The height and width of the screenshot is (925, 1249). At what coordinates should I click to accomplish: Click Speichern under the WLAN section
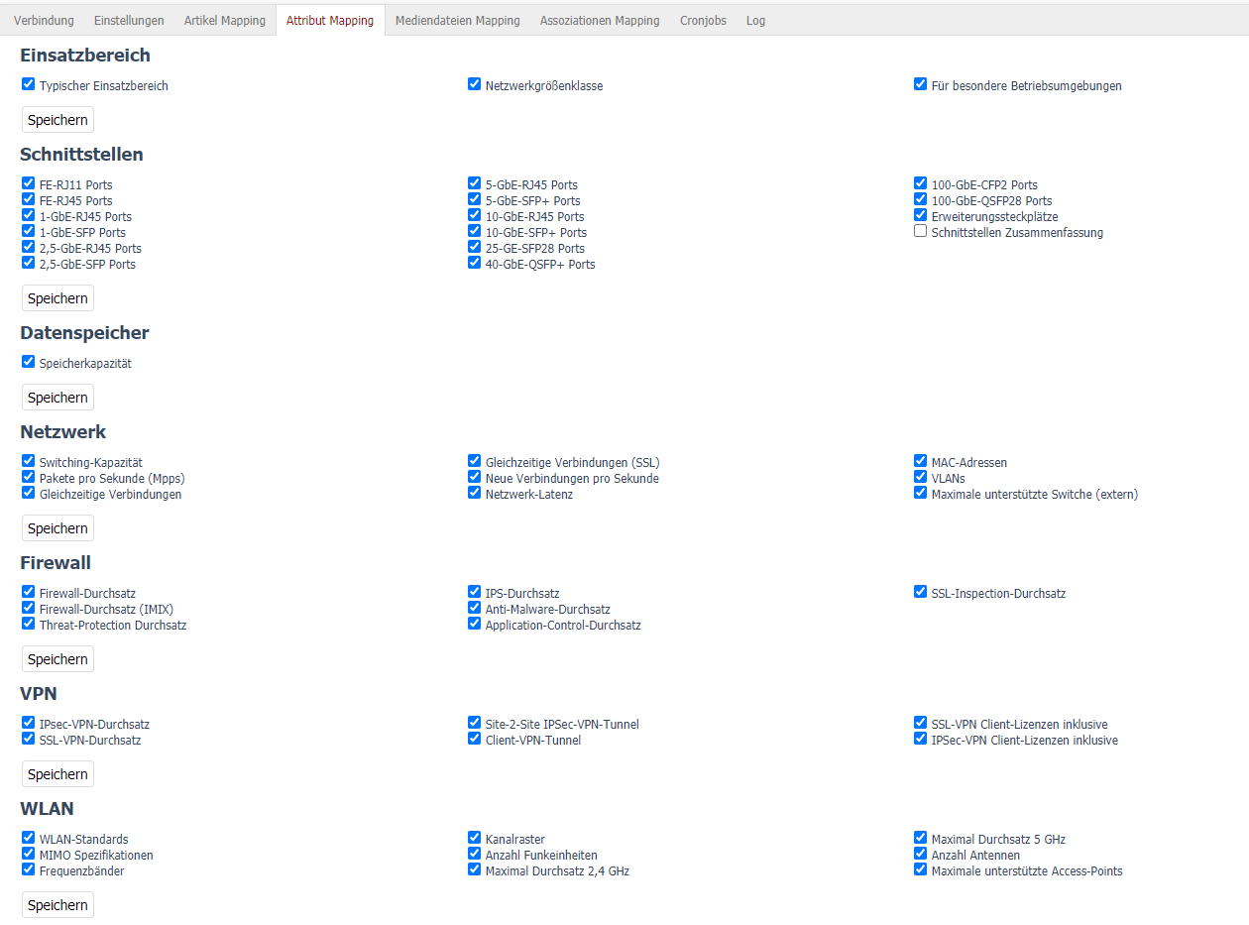57,905
